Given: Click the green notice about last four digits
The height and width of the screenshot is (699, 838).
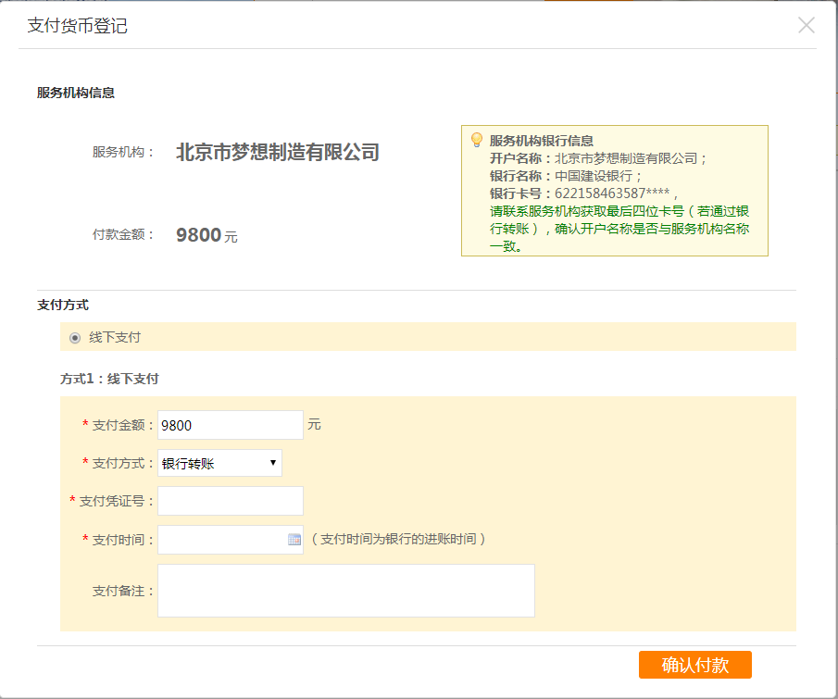Looking at the screenshot, I should [619, 229].
